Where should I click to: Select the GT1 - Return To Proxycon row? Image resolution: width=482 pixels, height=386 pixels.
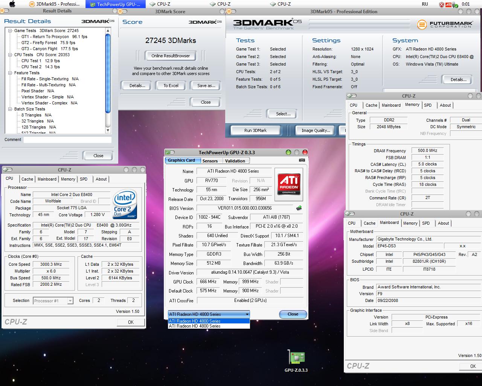coord(54,37)
